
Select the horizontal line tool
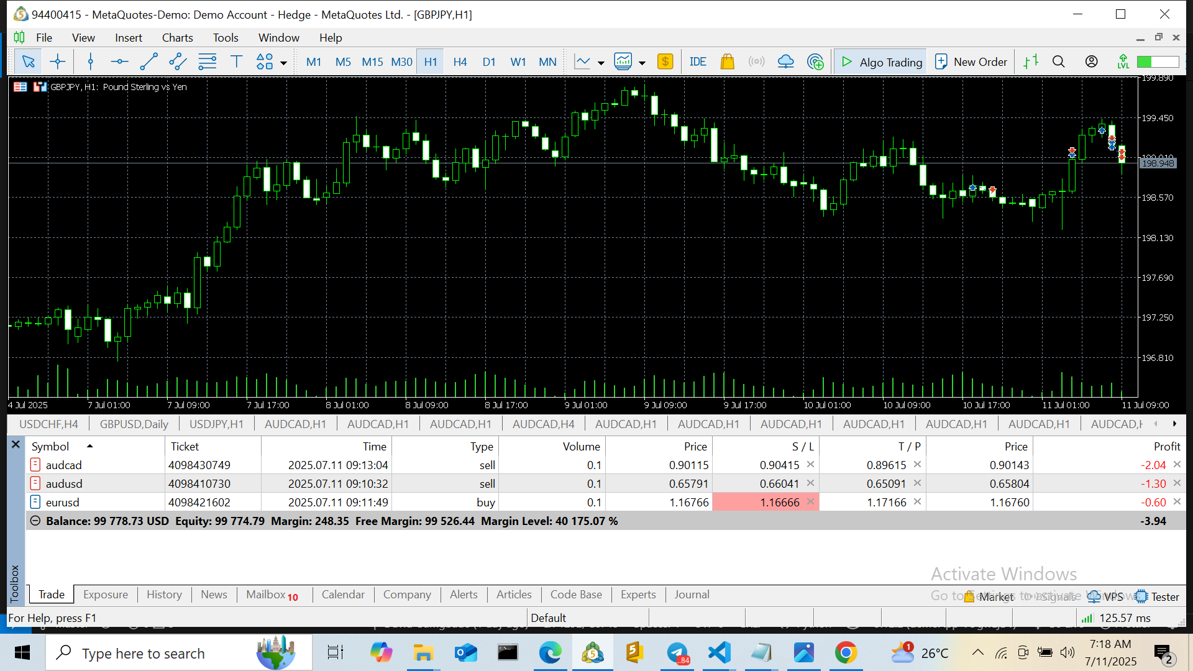(119, 62)
